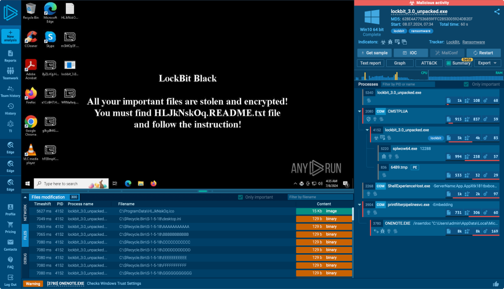Open the ATT&CK matrix button

[429, 63]
